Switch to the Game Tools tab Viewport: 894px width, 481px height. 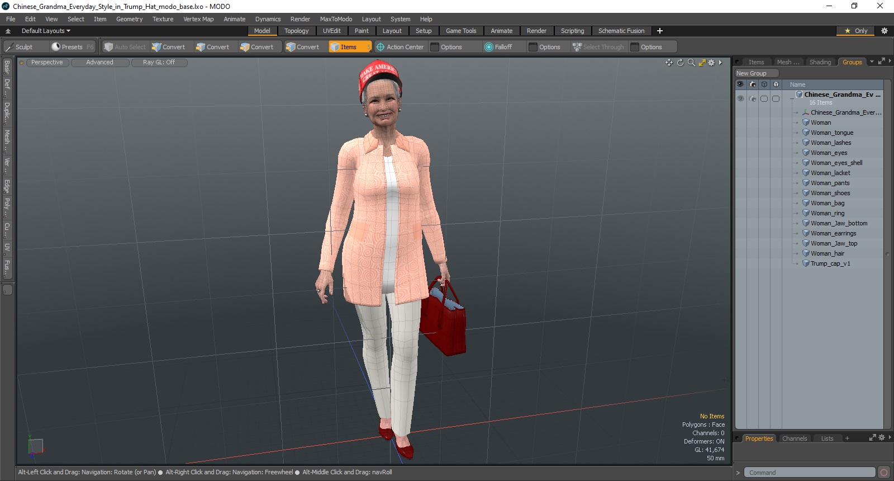(x=461, y=31)
